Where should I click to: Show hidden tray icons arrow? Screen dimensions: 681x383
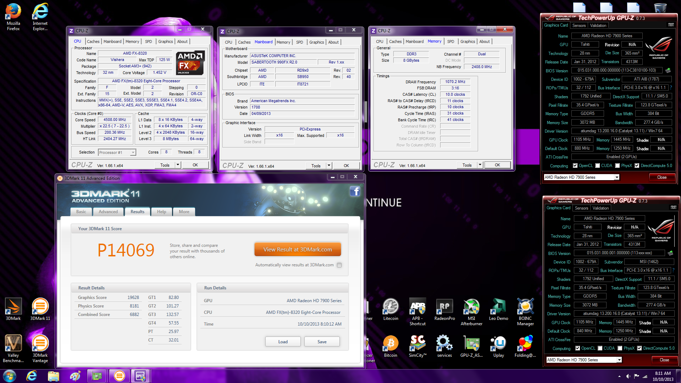619,376
